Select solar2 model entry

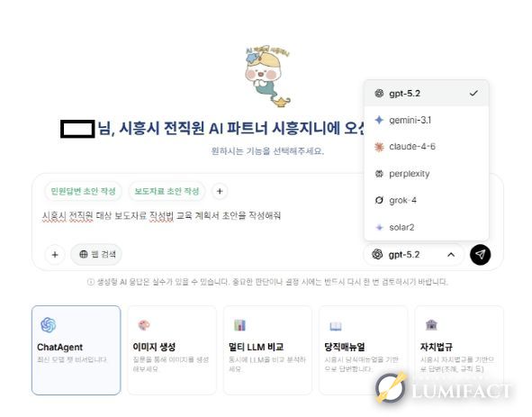(426, 227)
